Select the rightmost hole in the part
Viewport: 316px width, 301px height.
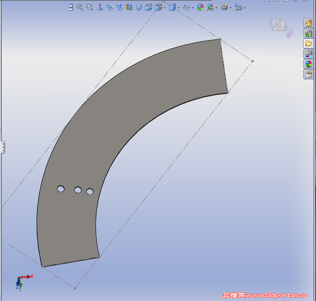(90, 191)
